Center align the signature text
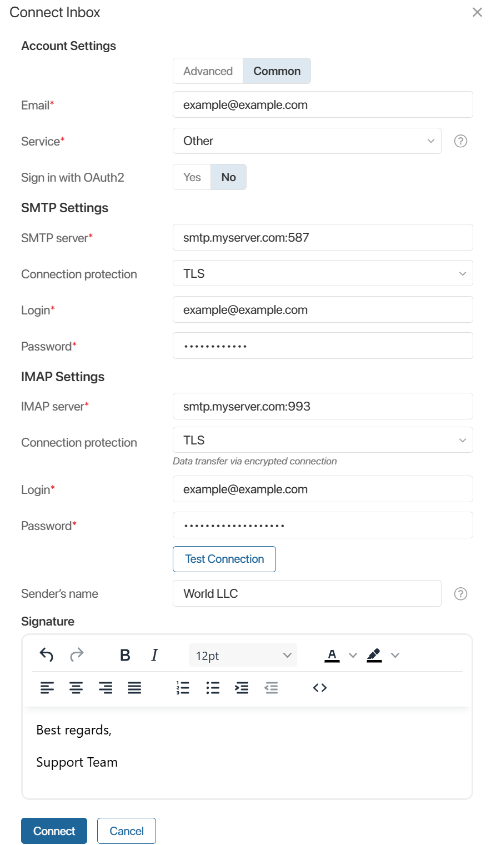 (76, 688)
